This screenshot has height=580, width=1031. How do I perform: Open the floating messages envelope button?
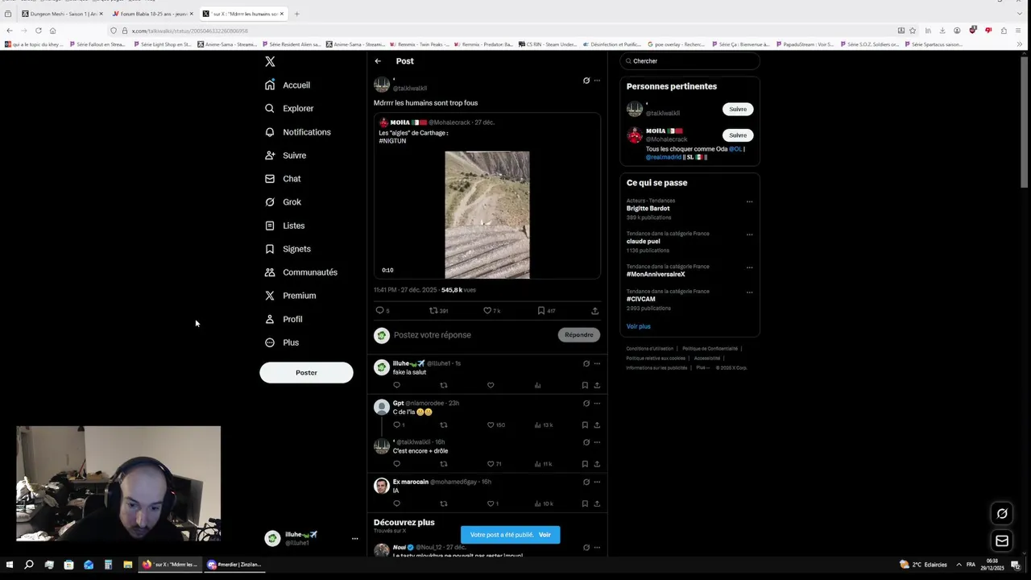pyautogui.click(x=1002, y=541)
